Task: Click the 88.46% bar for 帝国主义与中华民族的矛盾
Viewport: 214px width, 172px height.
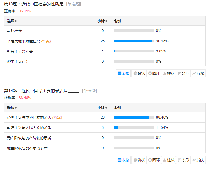Action: click(133, 117)
